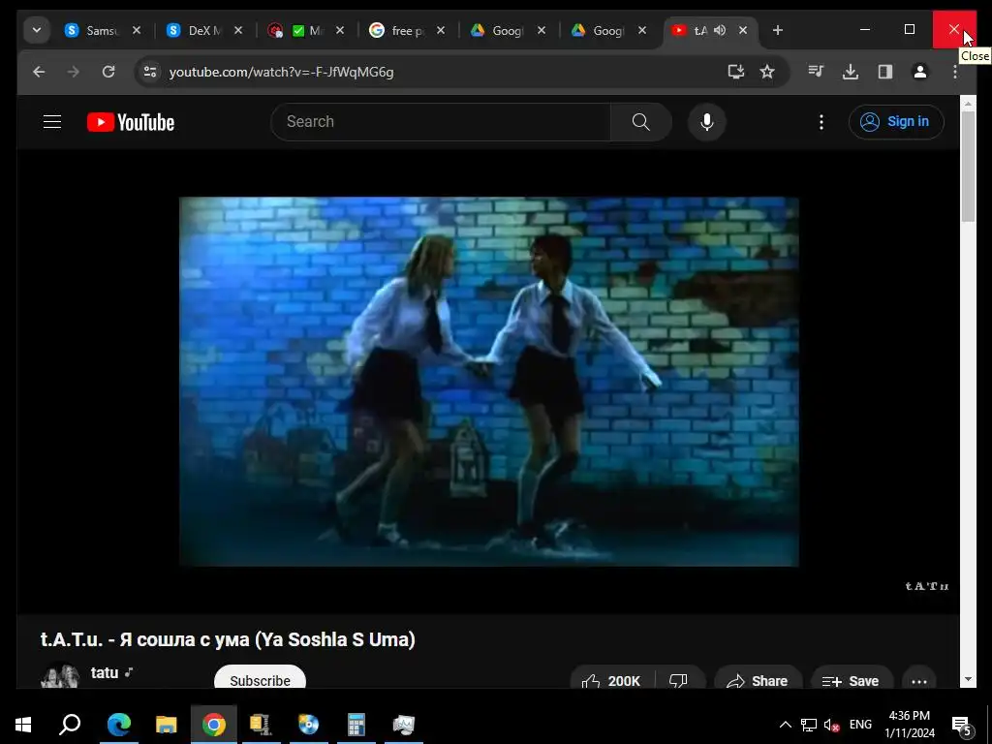Bookmark this page with the star icon
This screenshot has height=744, width=992.
pos(767,72)
